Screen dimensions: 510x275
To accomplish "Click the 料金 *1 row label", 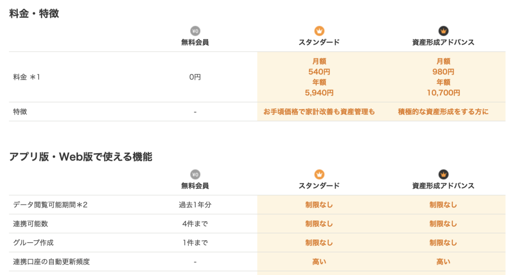I will click(26, 77).
